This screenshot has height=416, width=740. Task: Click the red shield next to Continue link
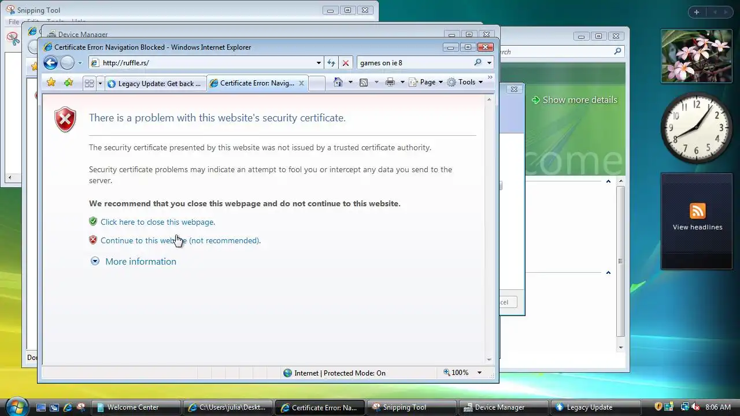pos(93,240)
